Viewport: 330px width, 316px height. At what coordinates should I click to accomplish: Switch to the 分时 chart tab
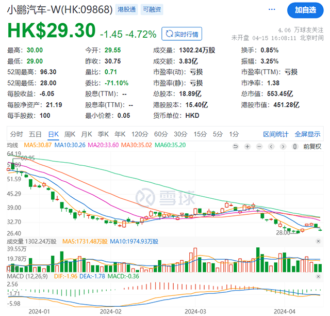[16, 134]
